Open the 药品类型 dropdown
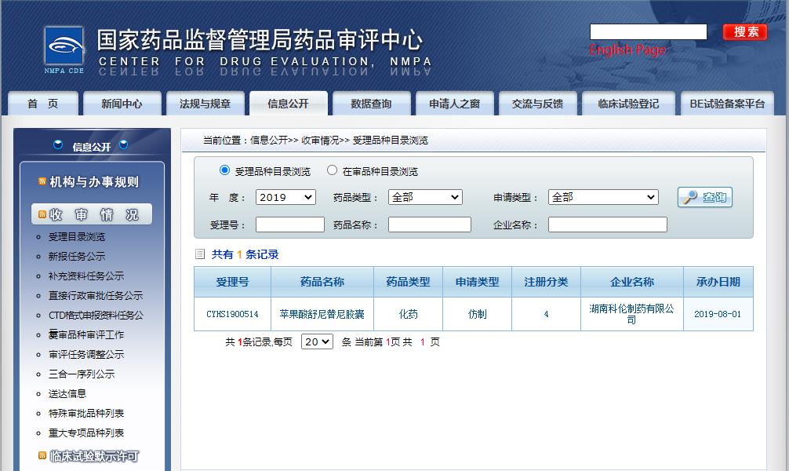The height and width of the screenshot is (471, 789). [425, 198]
